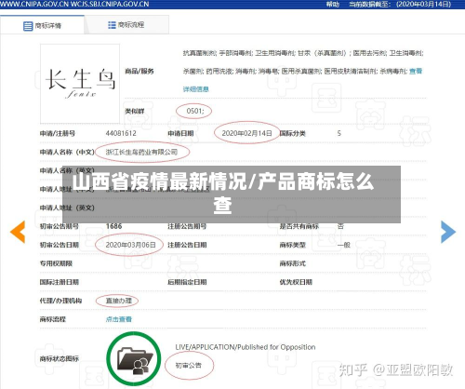Select announcement date 2020年03月06日
The height and width of the screenshot is (389, 465).
pos(130,245)
